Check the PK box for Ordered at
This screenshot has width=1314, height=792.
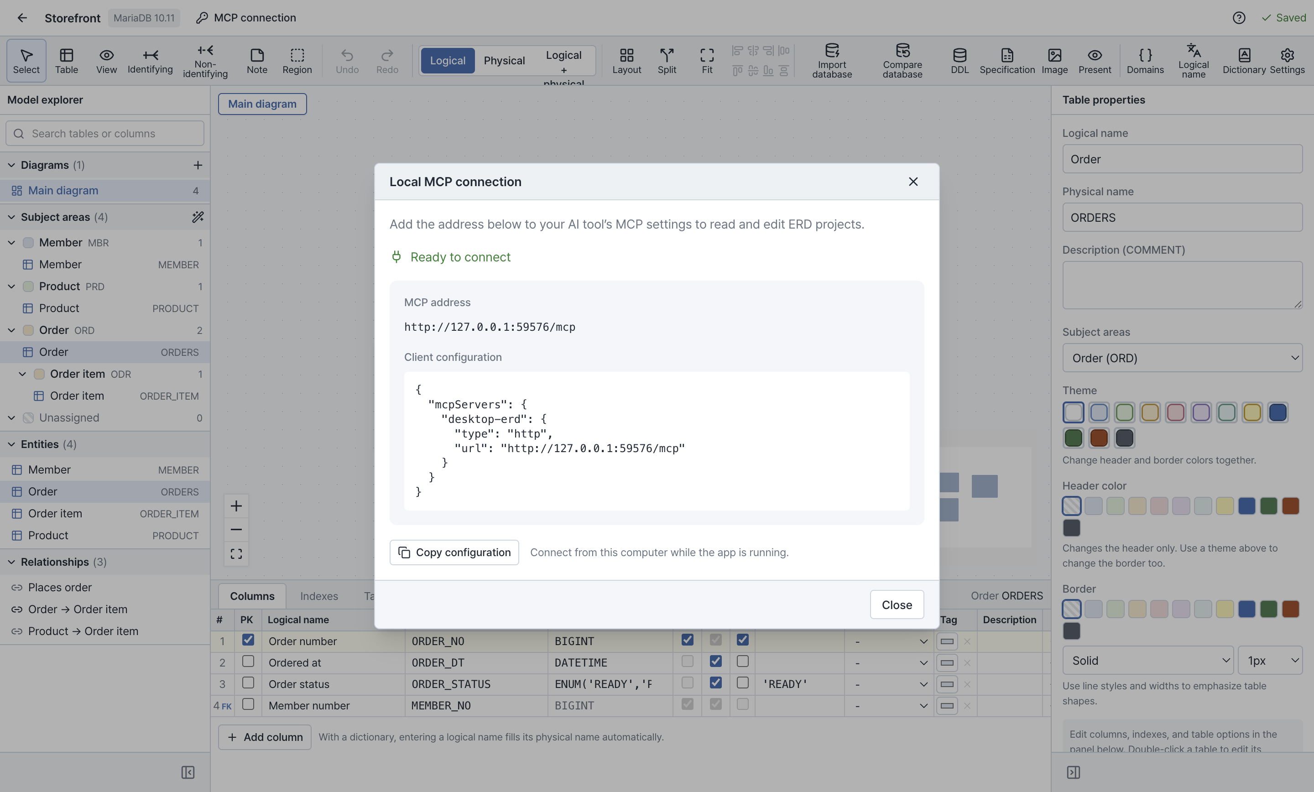[248, 662]
